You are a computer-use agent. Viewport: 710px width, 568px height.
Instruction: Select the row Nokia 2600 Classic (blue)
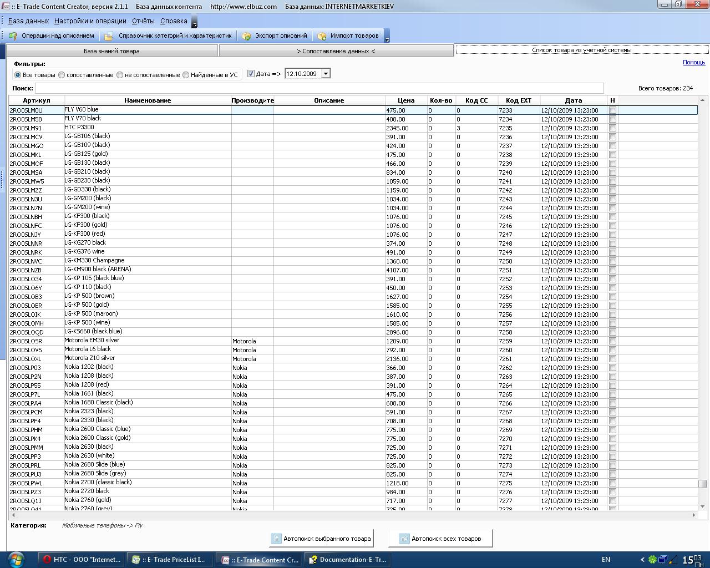coord(353,430)
